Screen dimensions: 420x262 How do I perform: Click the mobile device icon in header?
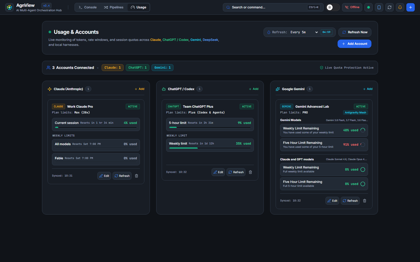[x=379, y=7]
